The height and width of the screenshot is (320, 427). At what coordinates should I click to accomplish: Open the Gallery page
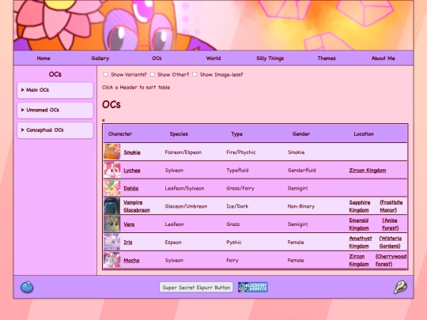point(100,58)
